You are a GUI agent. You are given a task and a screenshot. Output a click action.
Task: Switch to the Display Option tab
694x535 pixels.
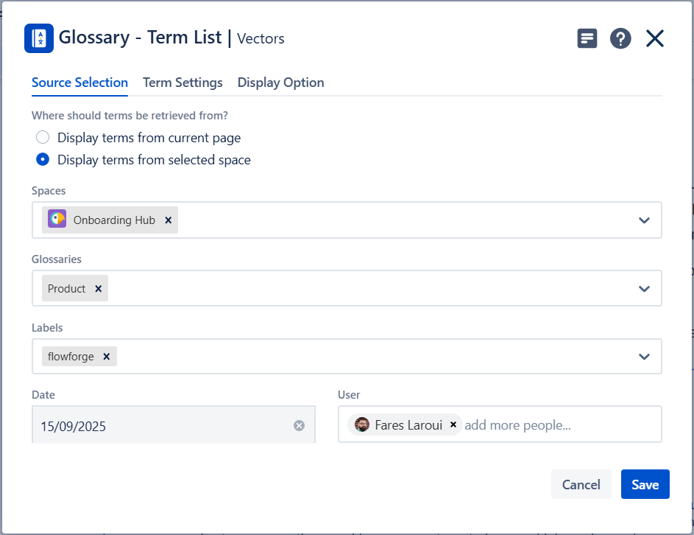point(280,83)
